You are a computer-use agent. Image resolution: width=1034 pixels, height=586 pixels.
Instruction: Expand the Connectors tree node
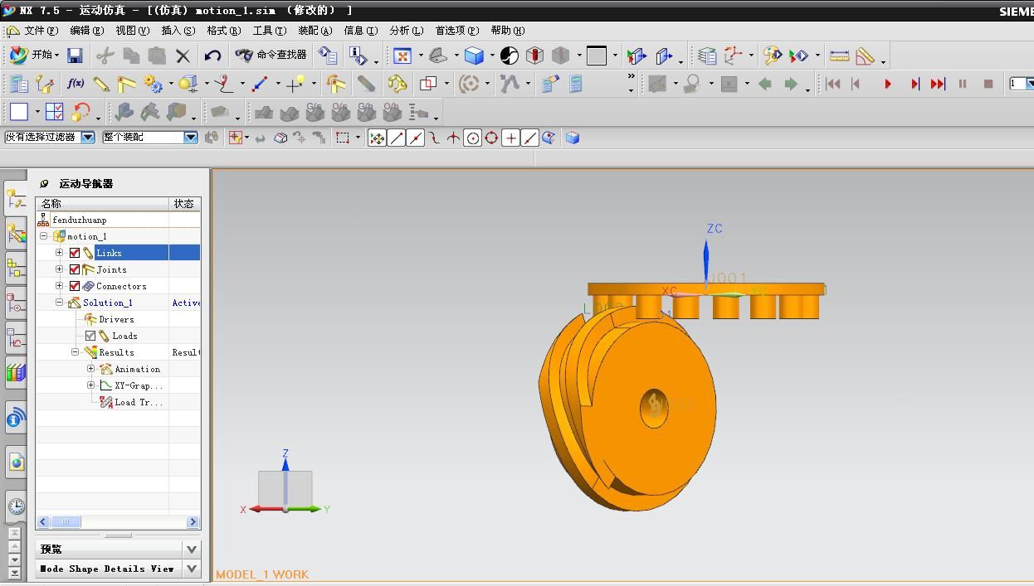click(59, 286)
